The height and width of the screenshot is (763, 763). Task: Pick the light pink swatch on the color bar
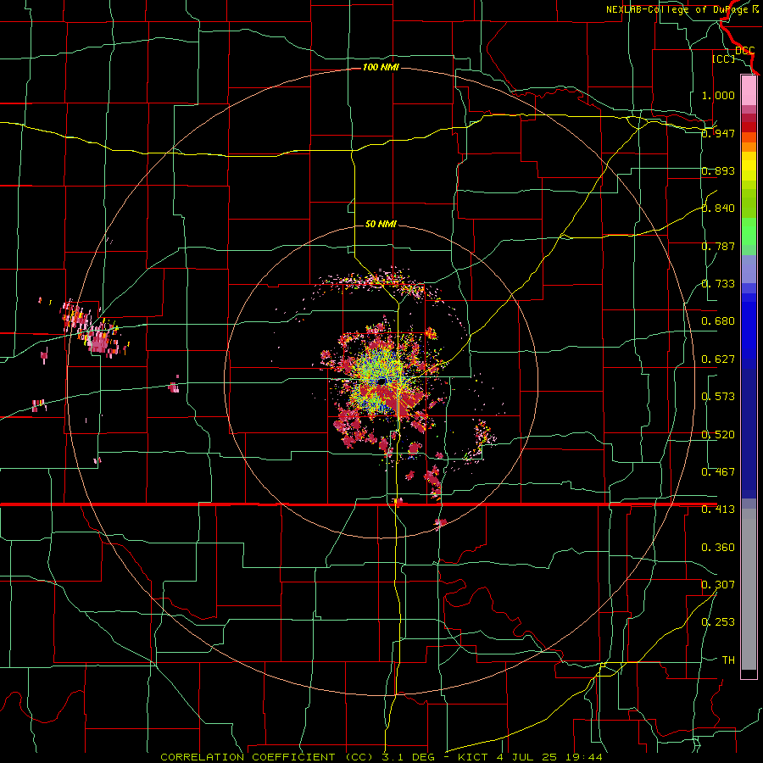click(x=749, y=90)
